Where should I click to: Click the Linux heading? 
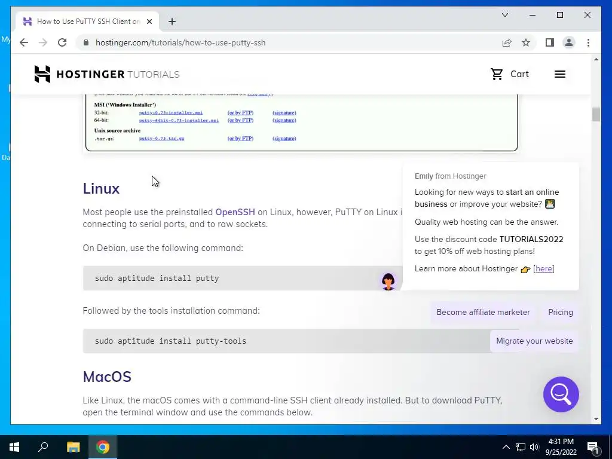(101, 188)
